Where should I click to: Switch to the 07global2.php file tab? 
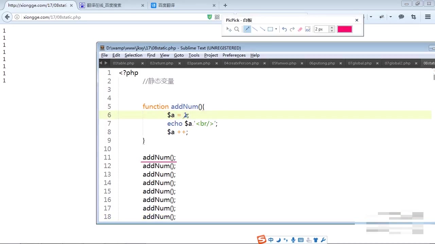pos(397,63)
